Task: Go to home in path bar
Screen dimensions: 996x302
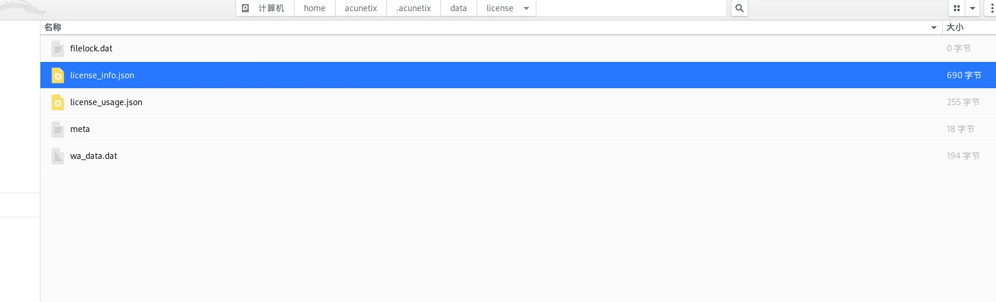Action: pyautogui.click(x=314, y=8)
